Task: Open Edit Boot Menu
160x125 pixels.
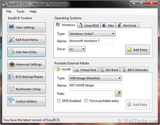Action: tap(27, 39)
